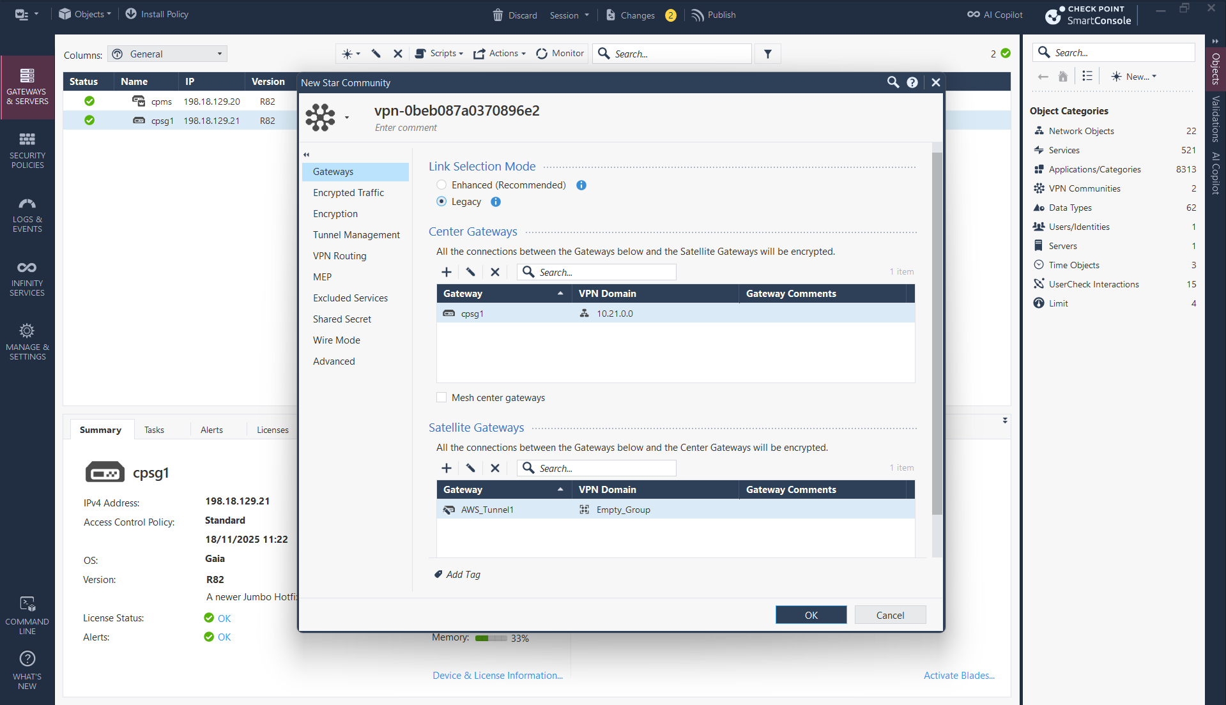Open the Command Line panel
The image size is (1226, 705).
pos(27,615)
